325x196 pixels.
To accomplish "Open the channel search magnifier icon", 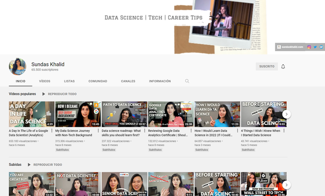I will (187, 81).
